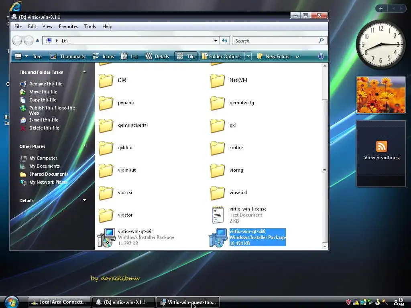This screenshot has width=411, height=308.
Task: Select the qemupciserial folder icon
Action: 106,126
